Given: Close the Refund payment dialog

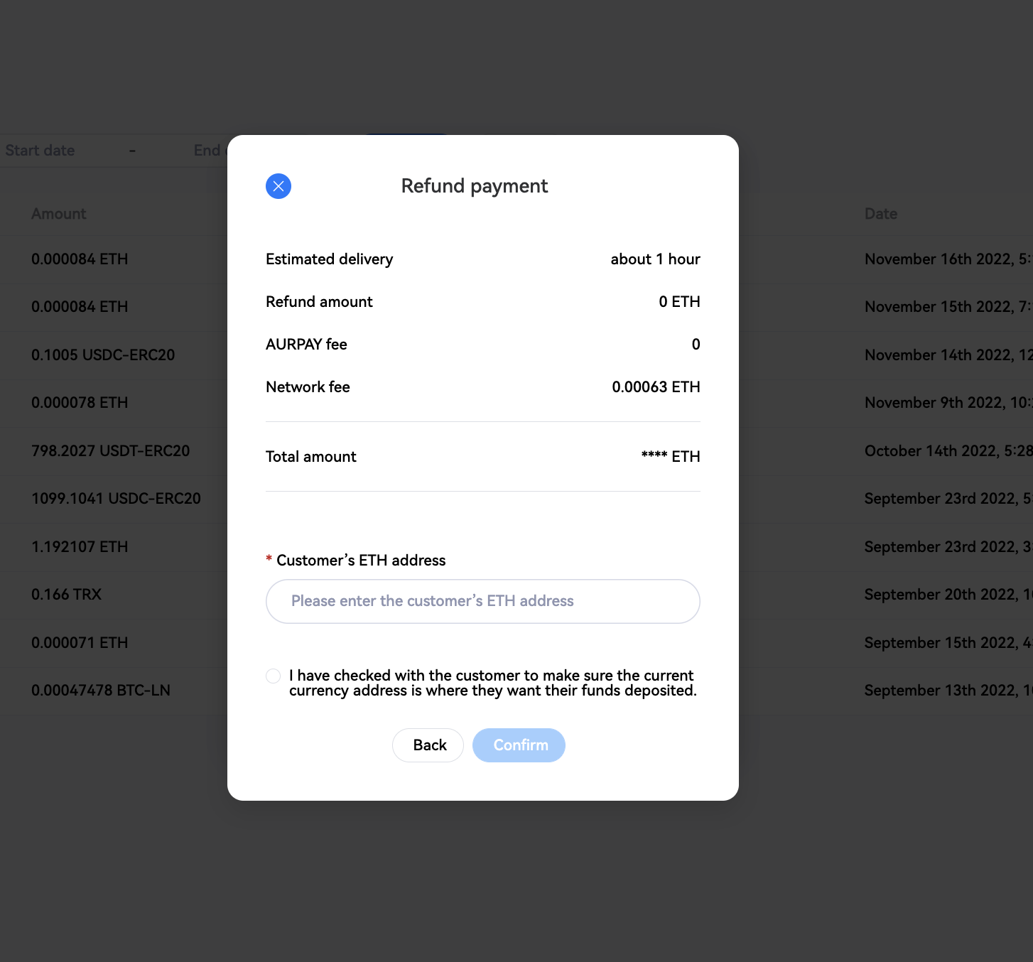Looking at the screenshot, I should [x=278, y=186].
